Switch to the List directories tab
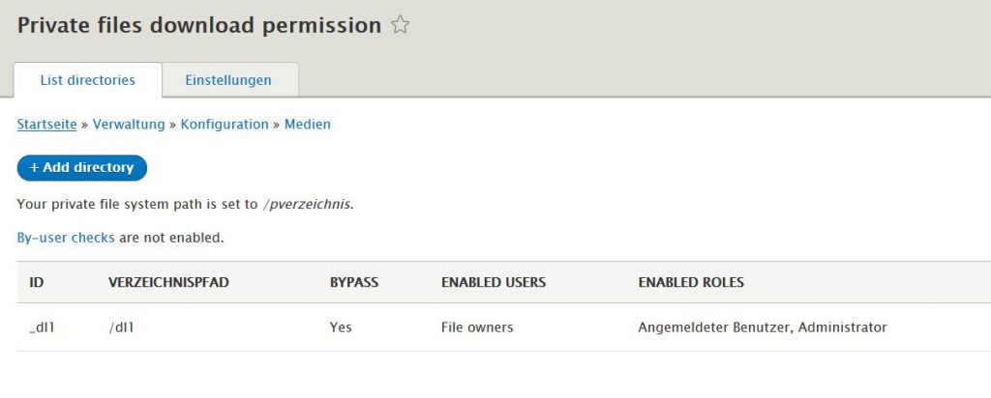The height and width of the screenshot is (398, 991). point(87,80)
